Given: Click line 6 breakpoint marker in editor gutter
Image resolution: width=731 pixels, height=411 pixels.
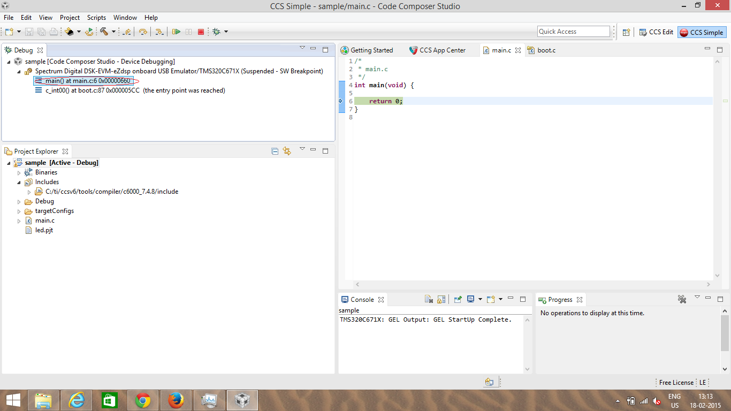Looking at the screenshot, I should (341, 101).
